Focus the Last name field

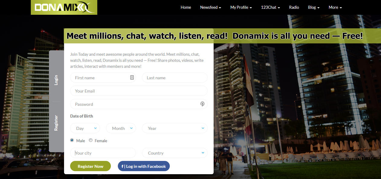175,77
